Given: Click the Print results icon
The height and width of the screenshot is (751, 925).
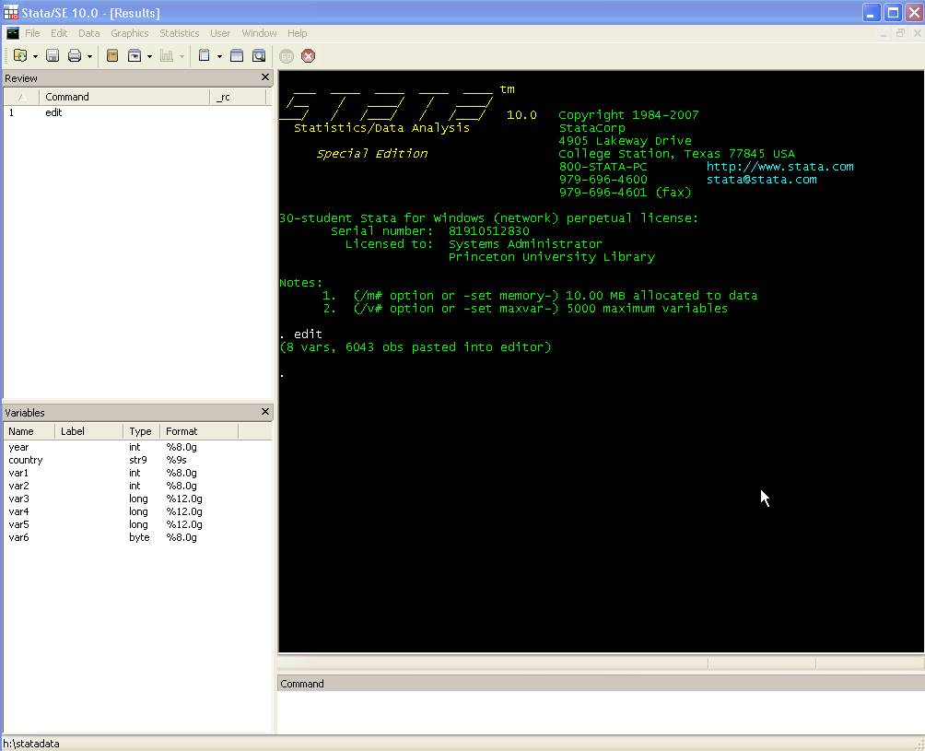Looking at the screenshot, I should 75,56.
